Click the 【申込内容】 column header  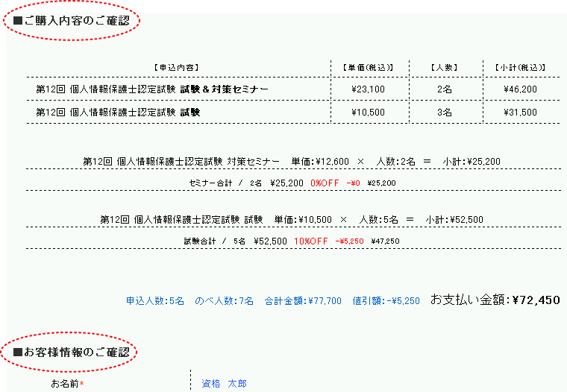click(177, 68)
